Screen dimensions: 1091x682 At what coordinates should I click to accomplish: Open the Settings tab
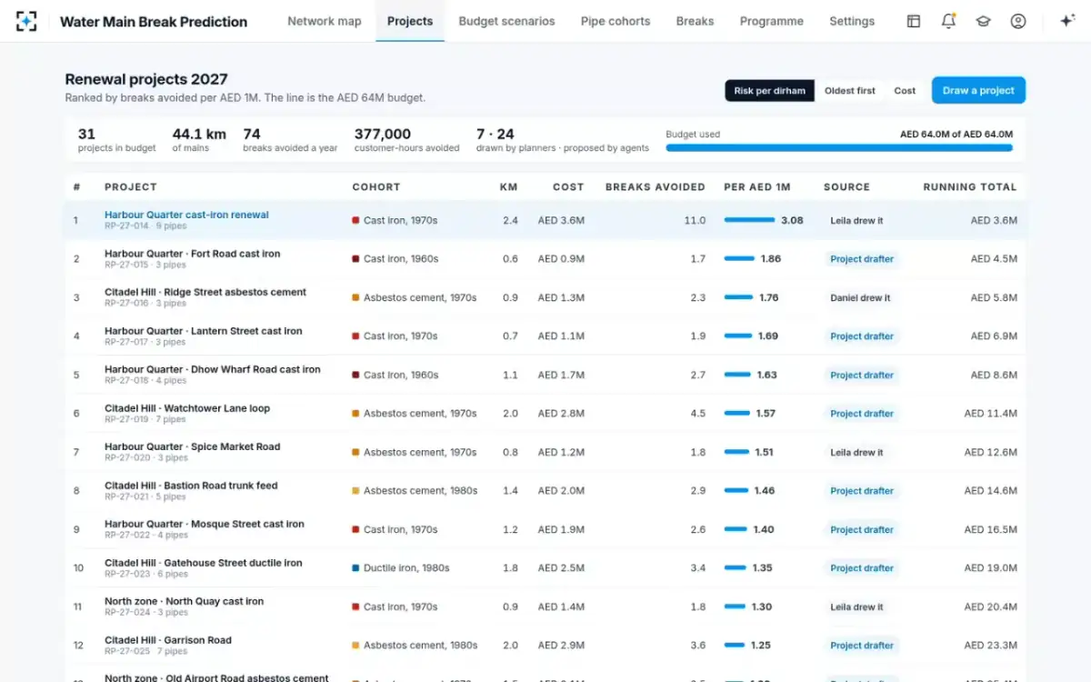point(852,21)
